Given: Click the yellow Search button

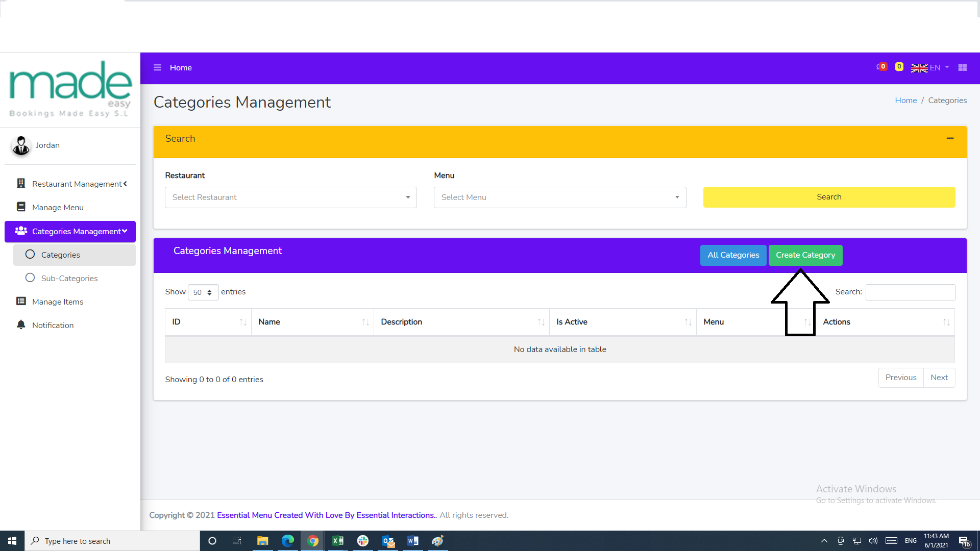Looking at the screenshot, I should point(829,197).
